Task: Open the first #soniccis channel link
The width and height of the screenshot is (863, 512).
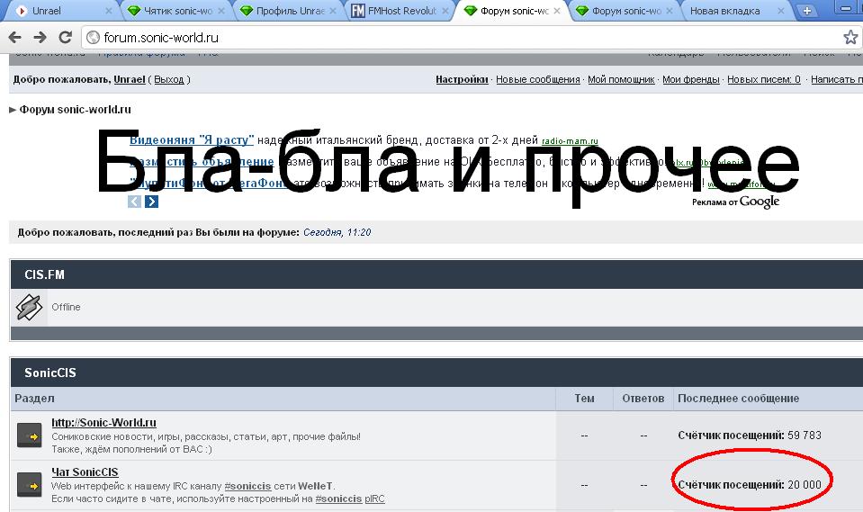Action: point(247,486)
